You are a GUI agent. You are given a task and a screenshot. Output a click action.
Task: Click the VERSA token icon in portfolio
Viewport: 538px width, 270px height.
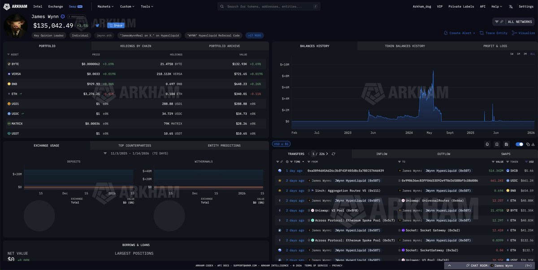pos(9,74)
